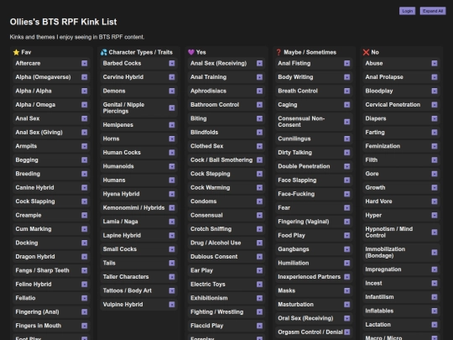Click the expand icon on Canine Hybrid row

coord(85,188)
